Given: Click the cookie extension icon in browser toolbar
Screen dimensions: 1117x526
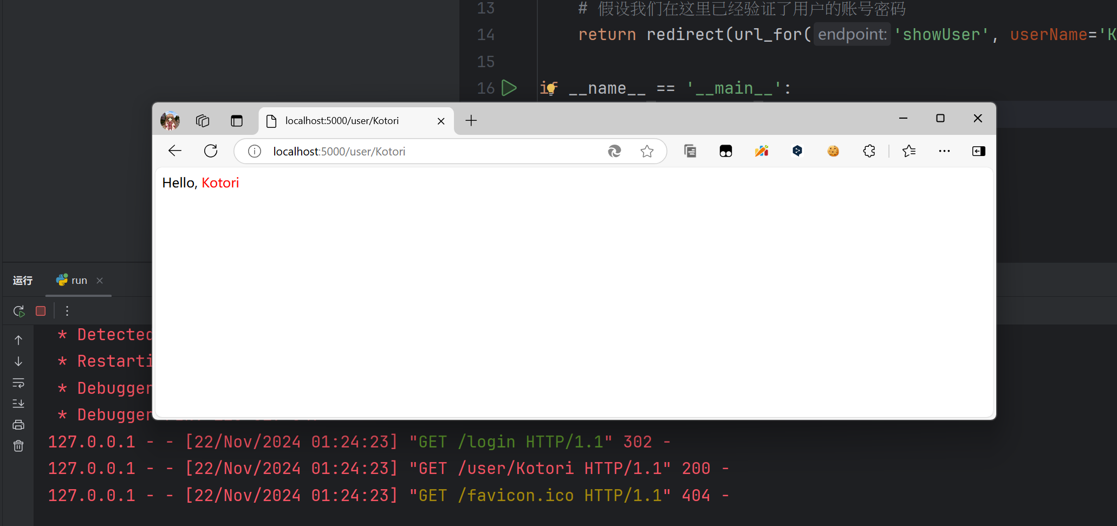Looking at the screenshot, I should 833,151.
